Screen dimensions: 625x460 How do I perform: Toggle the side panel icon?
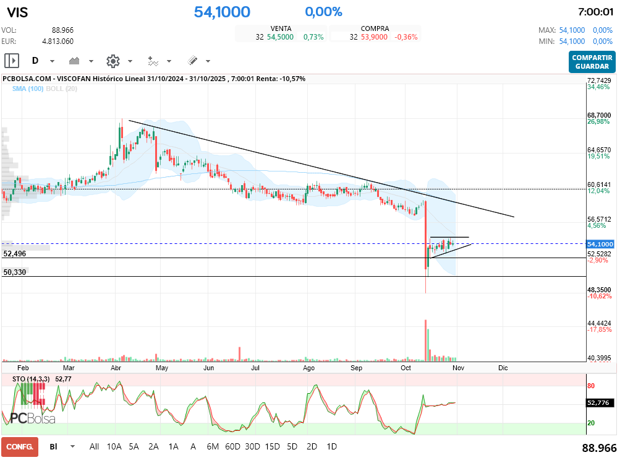coord(12,61)
